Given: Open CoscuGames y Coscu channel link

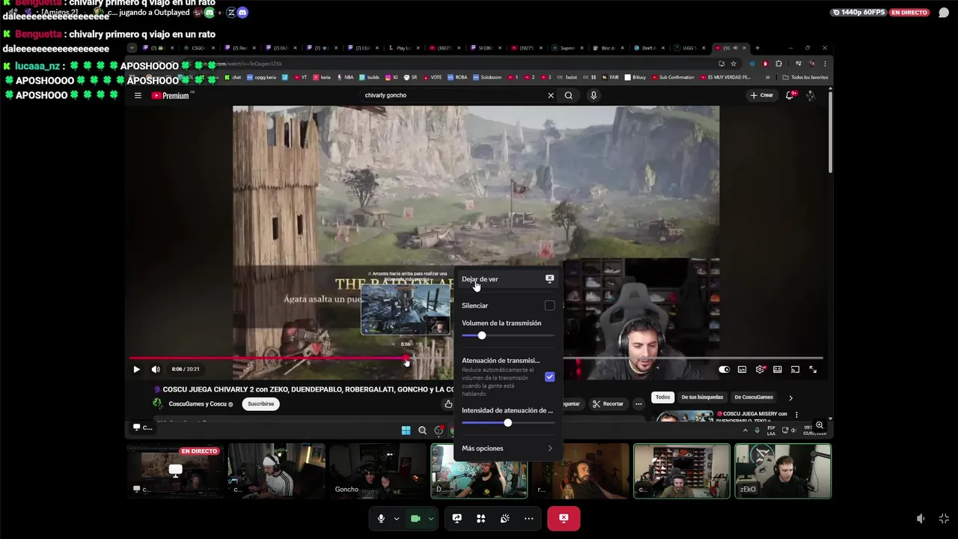Looking at the screenshot, I should point(197,404).
